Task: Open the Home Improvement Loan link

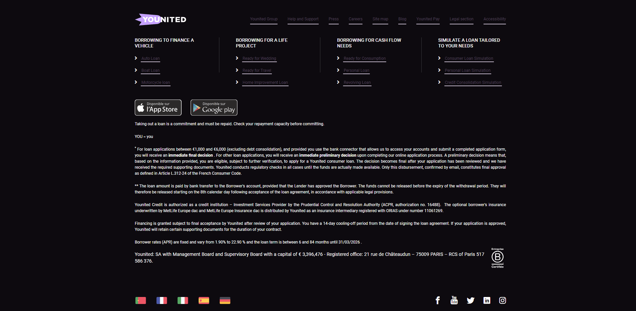Action: click(x=265, y=83)
